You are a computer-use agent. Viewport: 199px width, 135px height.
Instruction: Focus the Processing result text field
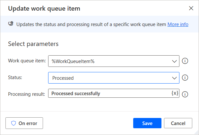114,93
